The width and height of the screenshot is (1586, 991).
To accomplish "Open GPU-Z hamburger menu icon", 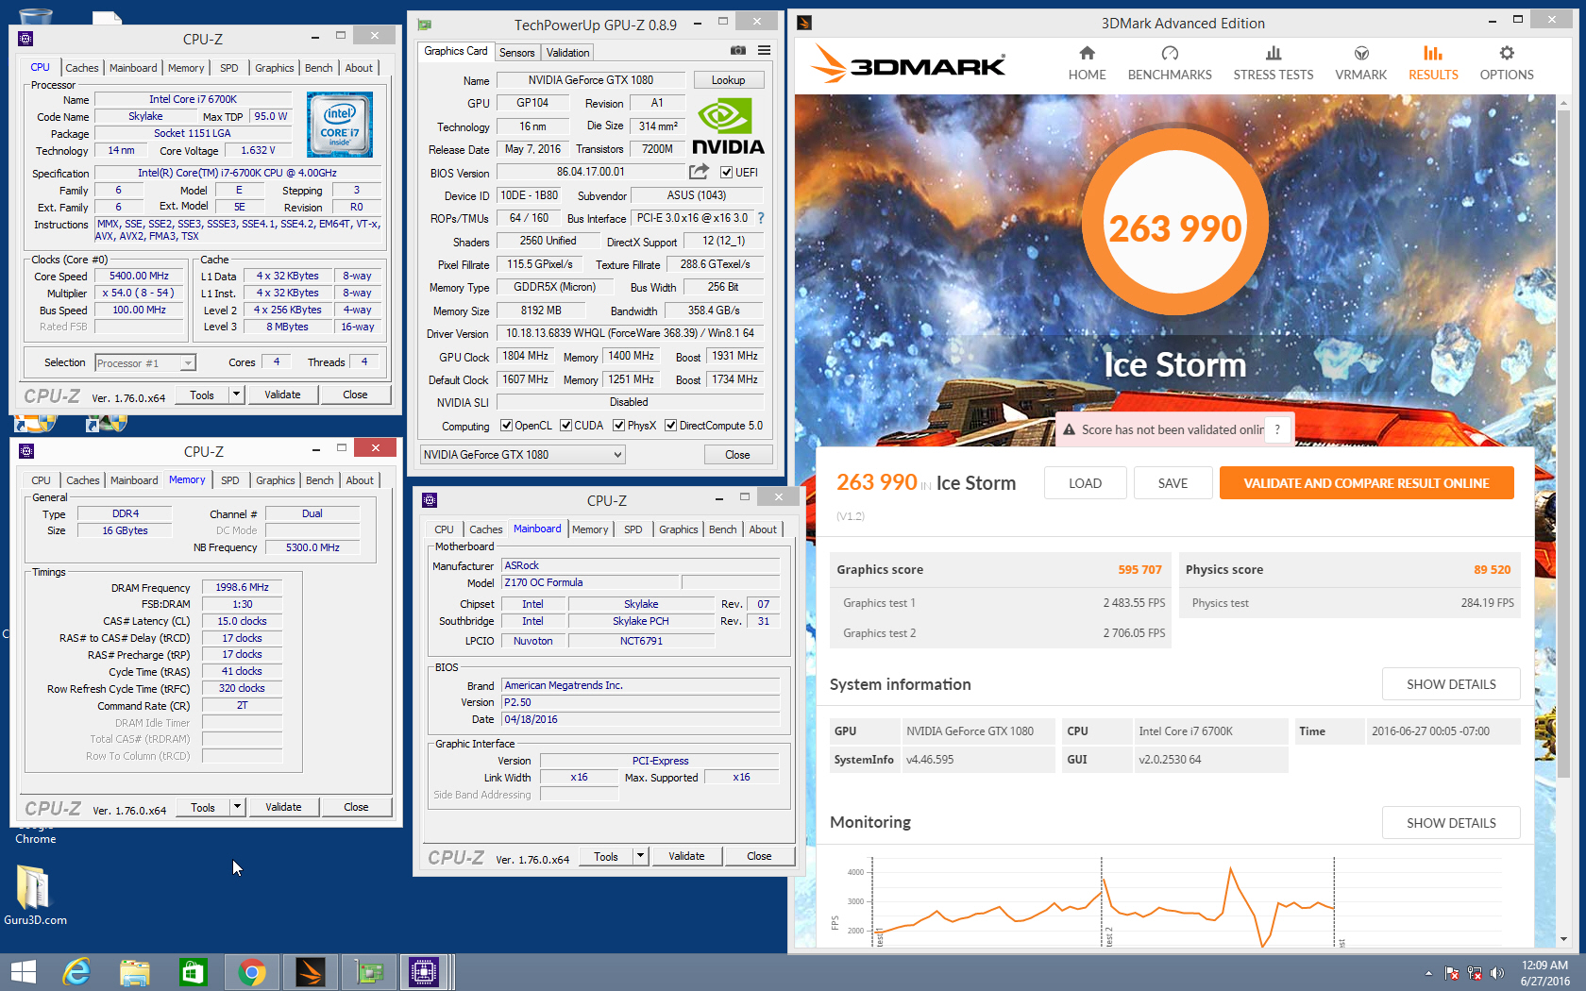I will pos(764,51).
